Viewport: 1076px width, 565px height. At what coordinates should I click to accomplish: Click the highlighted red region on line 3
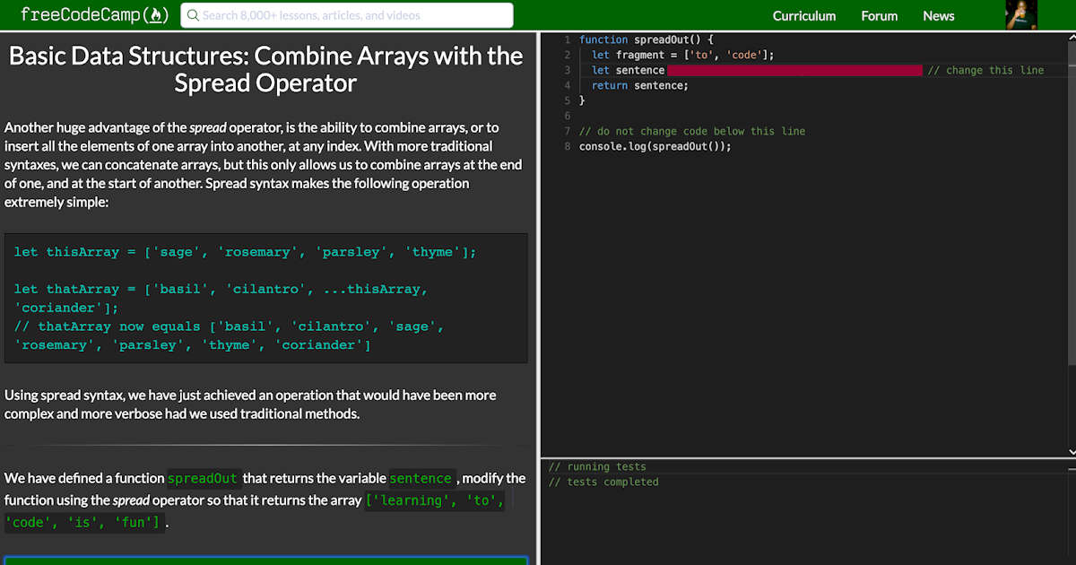(794, 70)
